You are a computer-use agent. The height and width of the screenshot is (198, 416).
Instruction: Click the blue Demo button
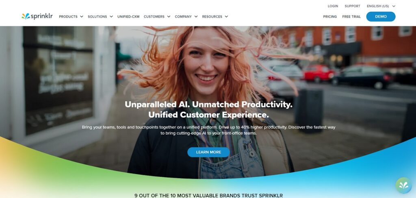(381, 16)
